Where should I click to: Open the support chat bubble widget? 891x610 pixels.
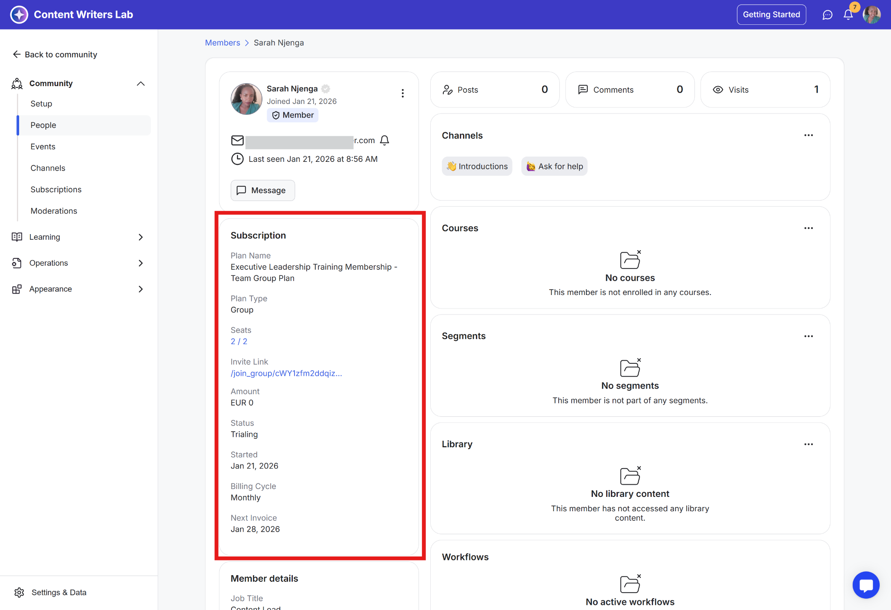pyautogui.click(x=866, y=585)
